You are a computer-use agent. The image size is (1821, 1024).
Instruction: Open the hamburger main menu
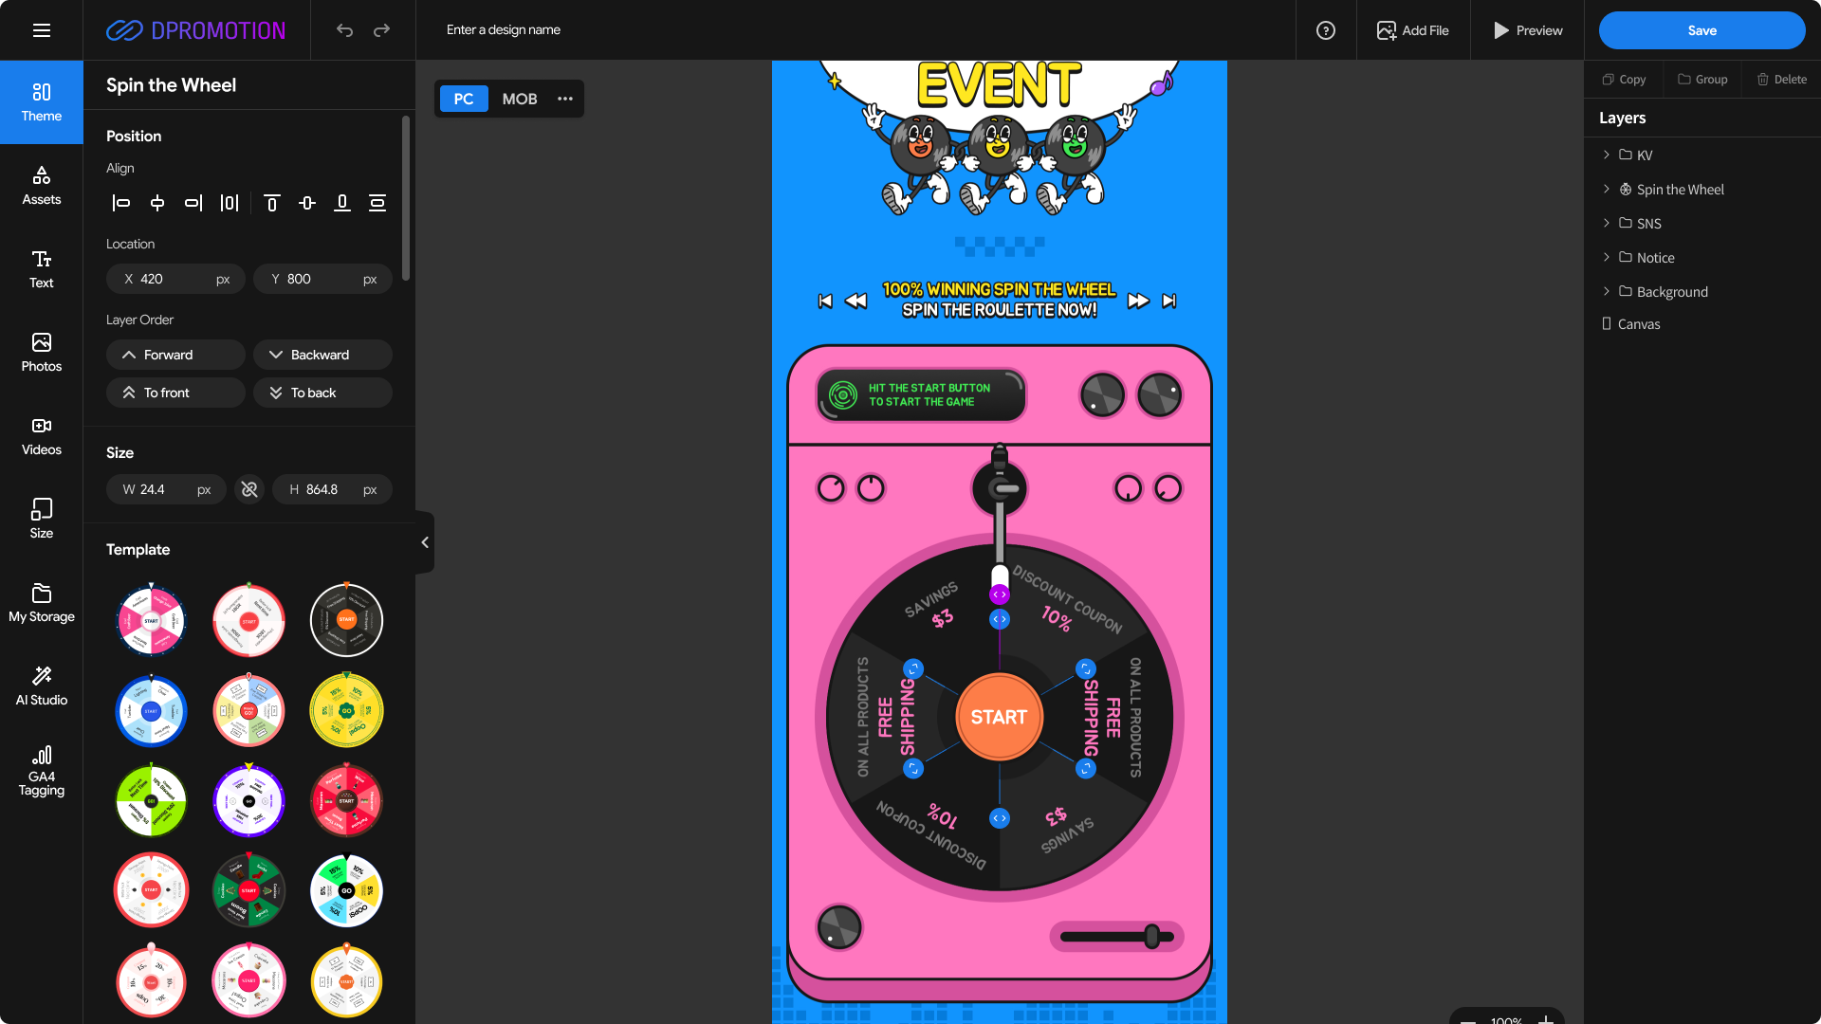click(x=41, y=30)
